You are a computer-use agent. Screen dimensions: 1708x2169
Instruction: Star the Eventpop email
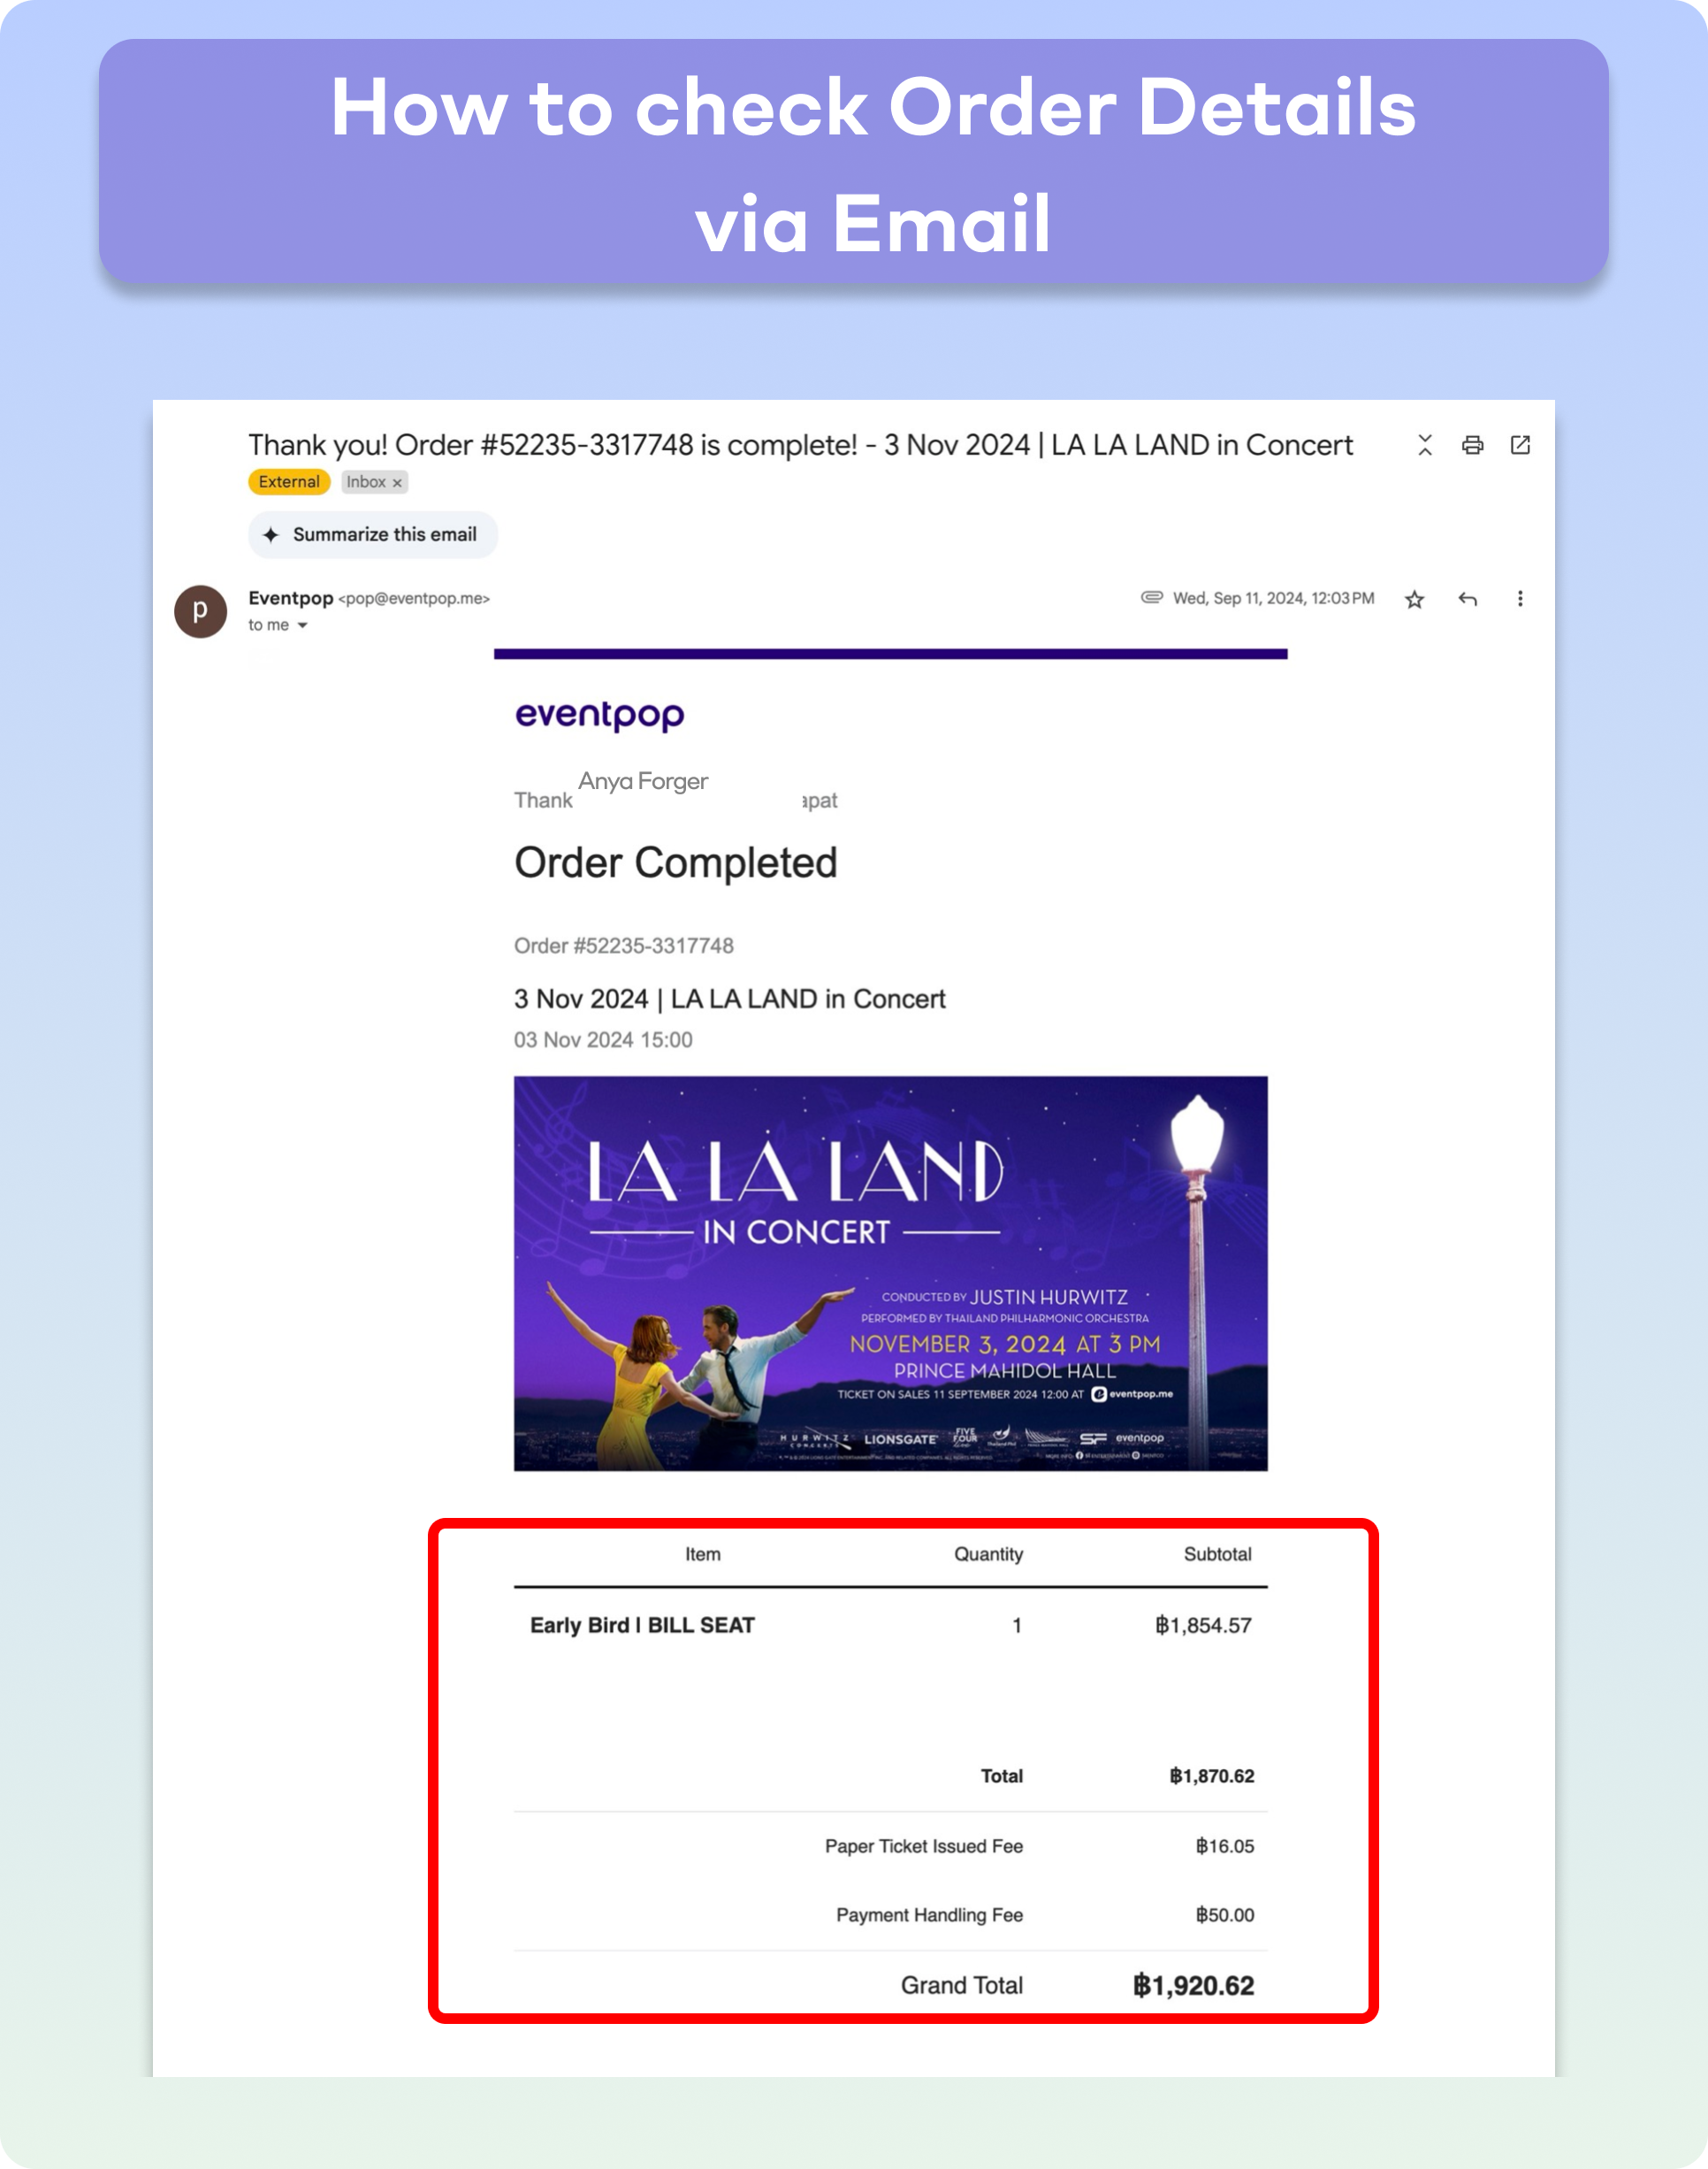(1414, 599)
